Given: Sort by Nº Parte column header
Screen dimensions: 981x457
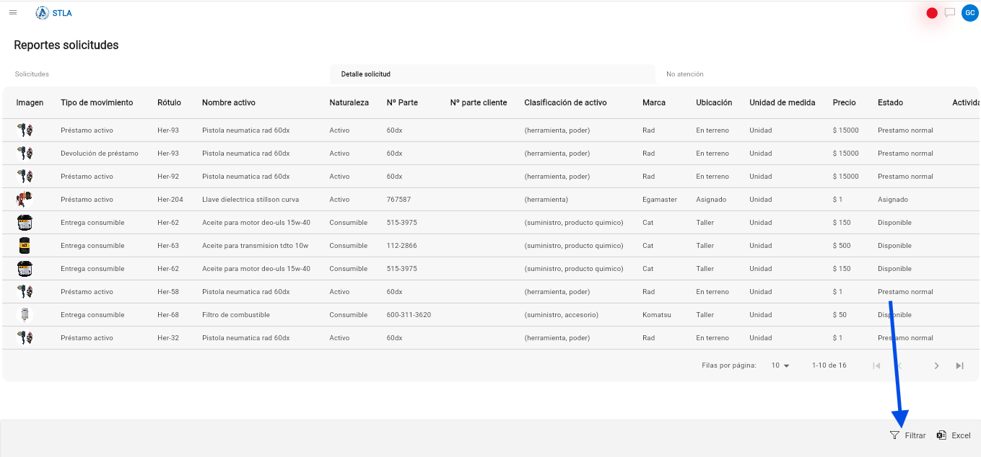Looking at the screenshot, I should point(402,102).
